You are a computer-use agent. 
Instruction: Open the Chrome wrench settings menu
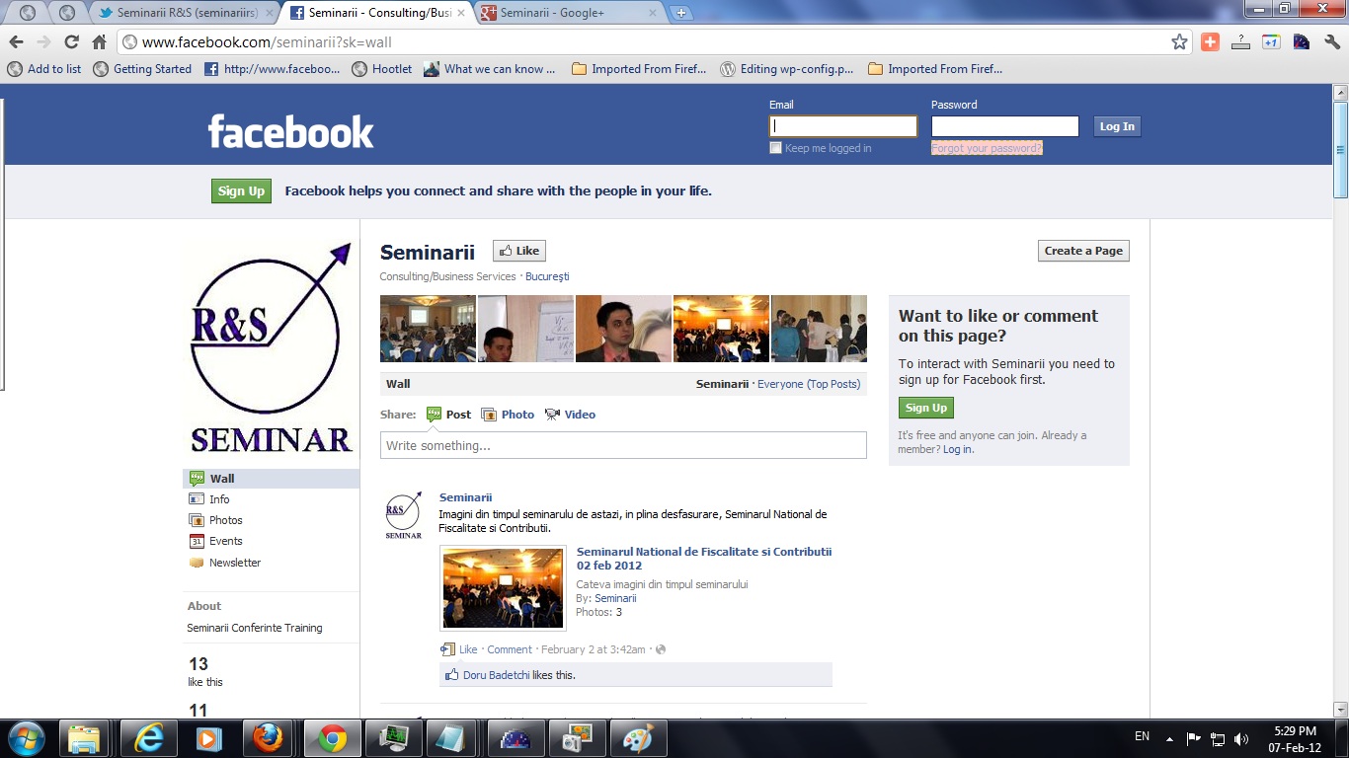click(1332, 42)
